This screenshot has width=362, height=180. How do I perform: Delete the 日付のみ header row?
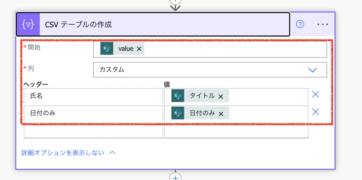[x=315, y=112]
